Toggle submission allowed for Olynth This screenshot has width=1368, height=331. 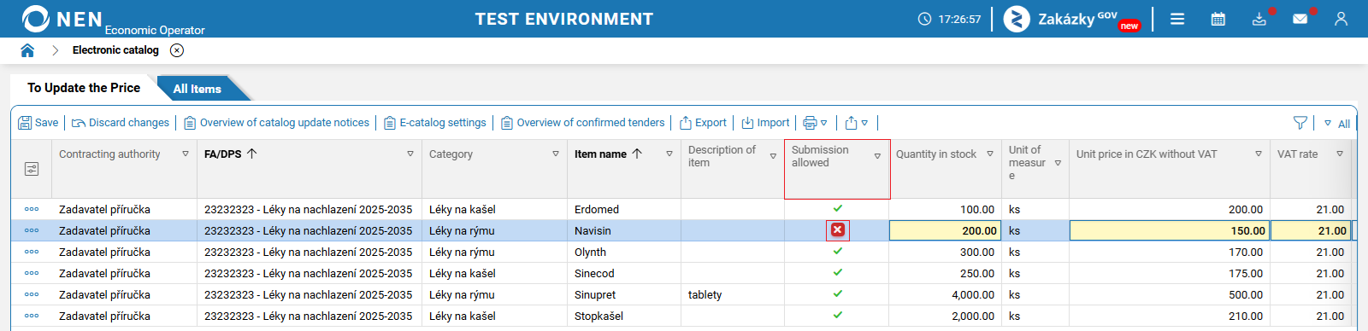coord(838,251)
